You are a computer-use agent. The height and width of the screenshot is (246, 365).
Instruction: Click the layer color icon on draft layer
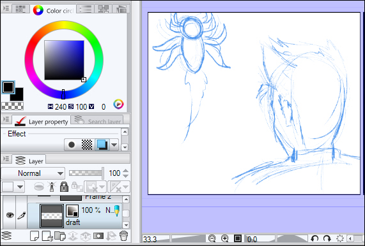72,211
